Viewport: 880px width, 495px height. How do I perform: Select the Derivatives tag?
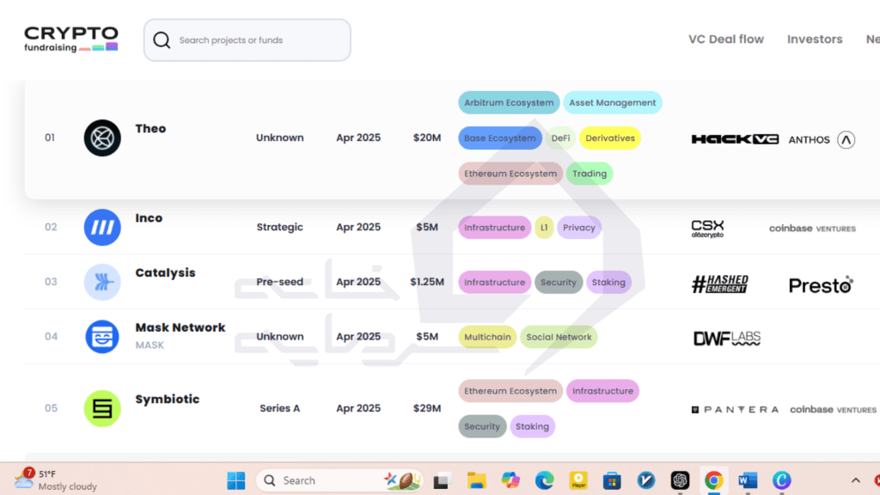[610, 138]
